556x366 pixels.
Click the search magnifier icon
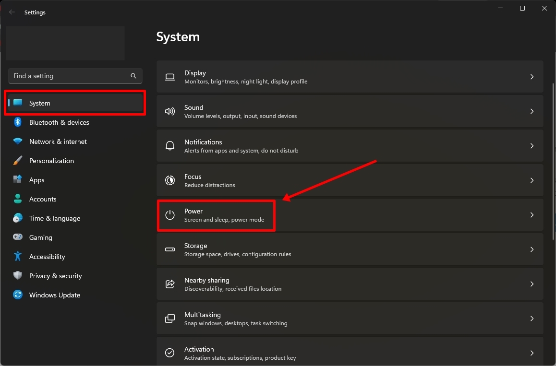[x=133, y=76]
